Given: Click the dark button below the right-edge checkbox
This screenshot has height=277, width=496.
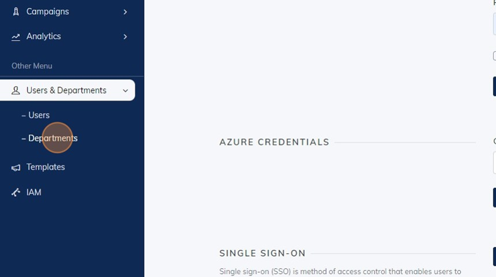Looking at the screenshot, I should [494, 86].
